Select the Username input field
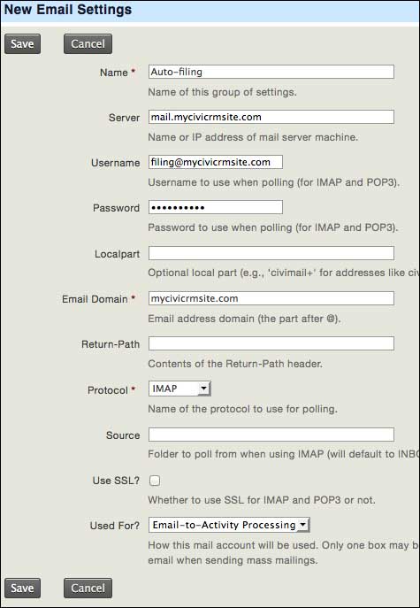420x608 pixels. click(216, 162)
